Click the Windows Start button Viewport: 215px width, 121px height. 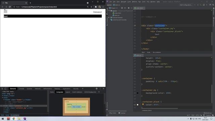point(3,119)
